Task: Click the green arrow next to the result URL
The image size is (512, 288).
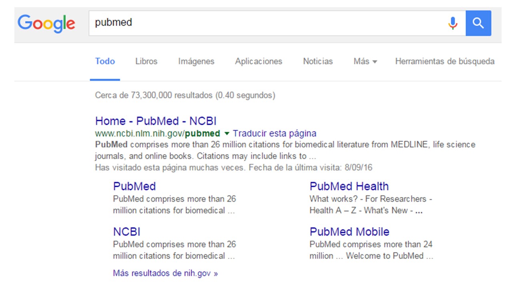Action: [x=227, y=133]
